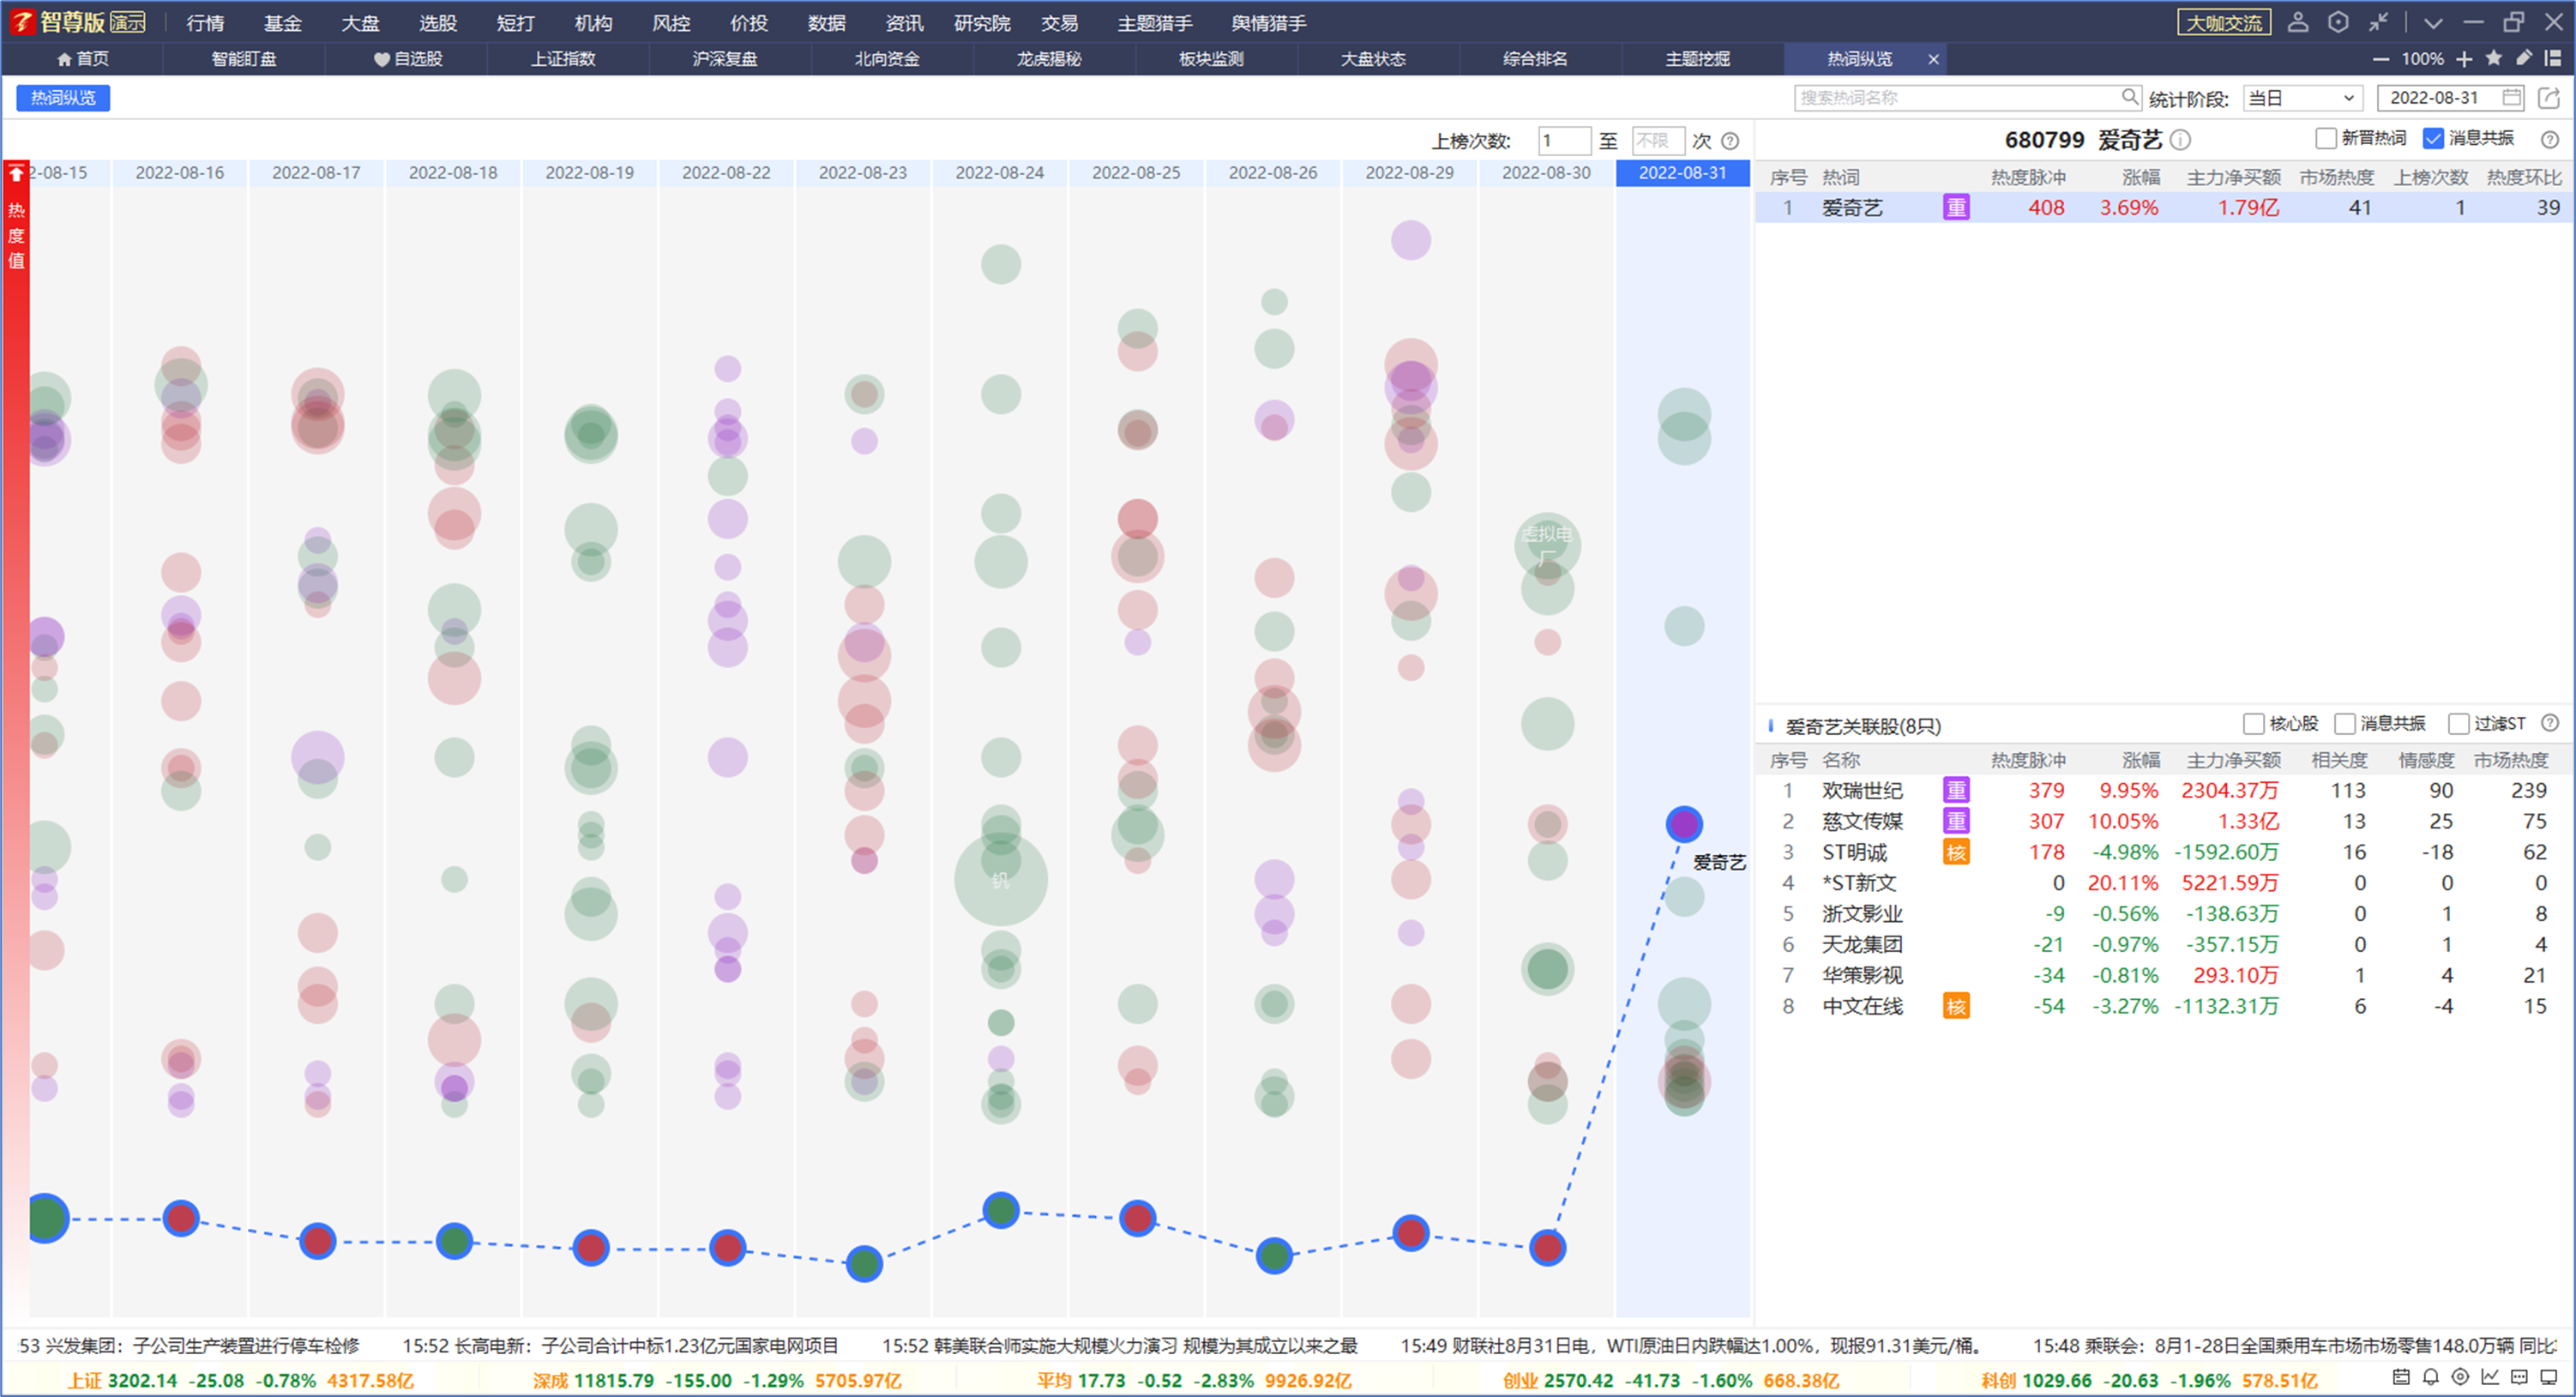The height and width of the screenshot is (1397, 2576).
Task: Select the 慈文传媒 row in related stocks
Action: pos(2164,821)
